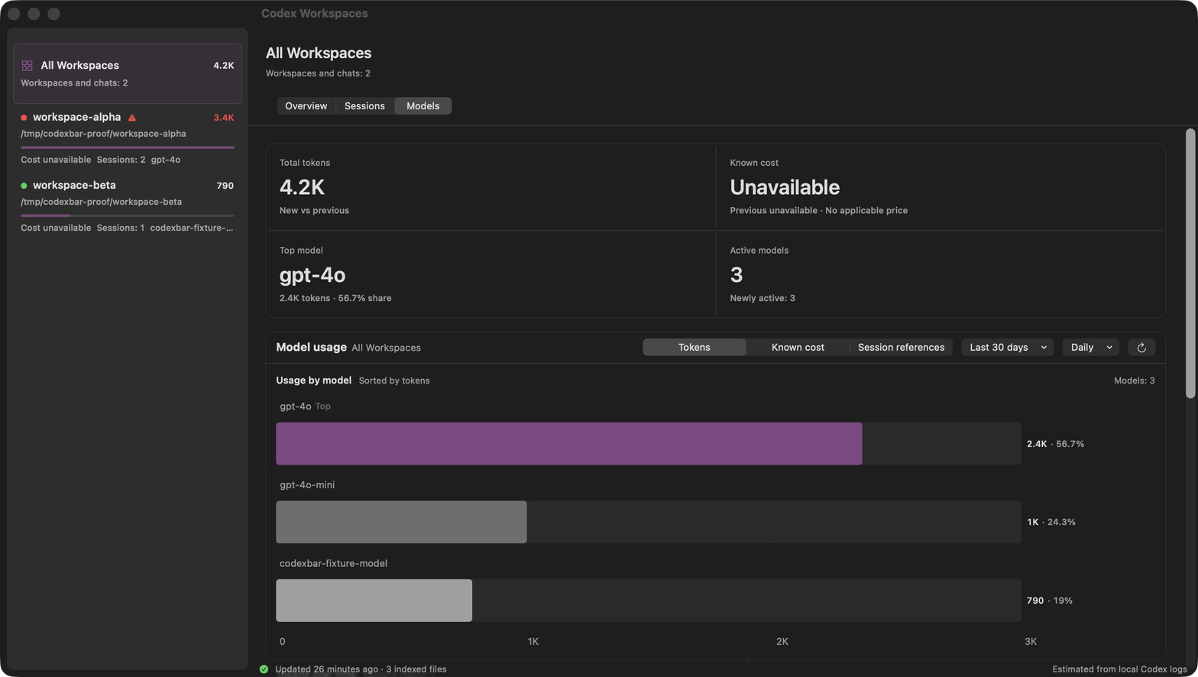Click the '/tmp/codexbar-proof/workspace-alpha' path
This screenshot has height=677, width=1198.
pyautogui.click(x=103, y=134)
